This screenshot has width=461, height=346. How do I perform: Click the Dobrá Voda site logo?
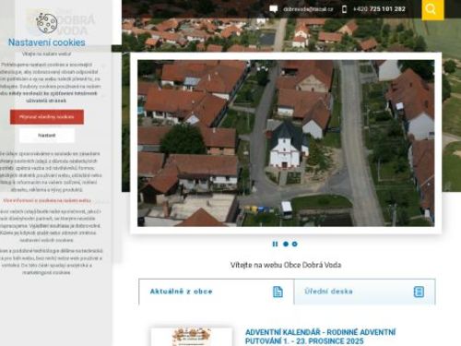pyautogui.click(x=61, y=21)
